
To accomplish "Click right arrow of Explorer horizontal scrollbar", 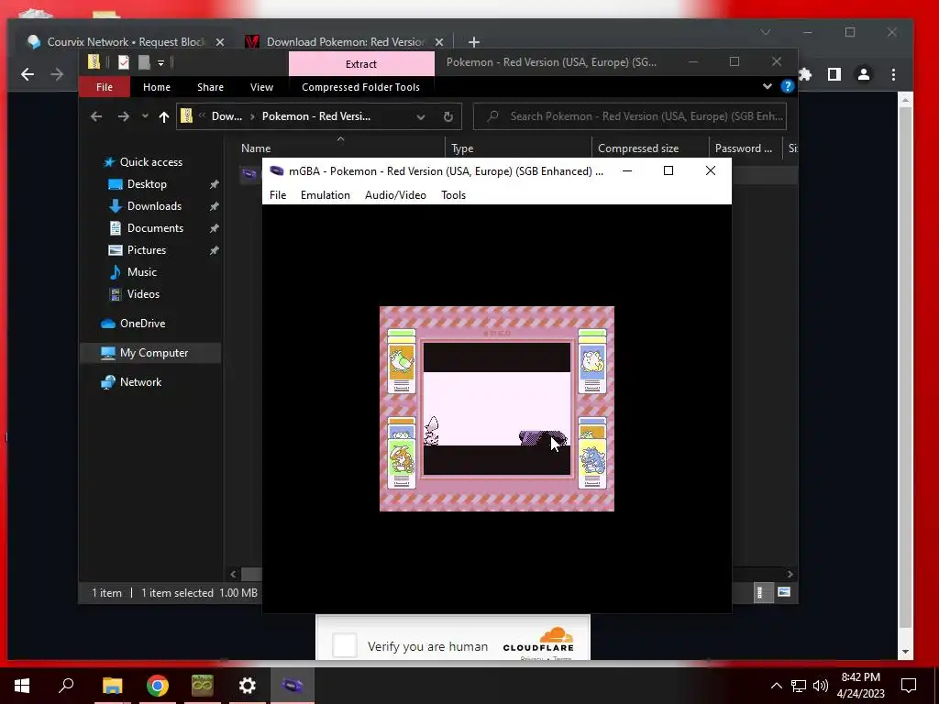I will click(x=790, y=574).
